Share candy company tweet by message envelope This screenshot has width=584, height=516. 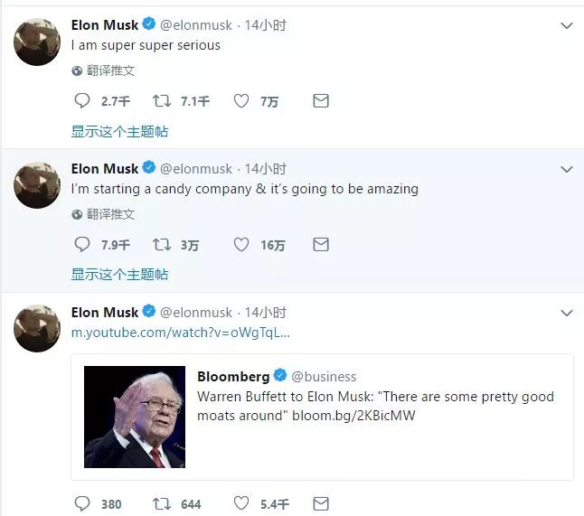tap(320, 244)
